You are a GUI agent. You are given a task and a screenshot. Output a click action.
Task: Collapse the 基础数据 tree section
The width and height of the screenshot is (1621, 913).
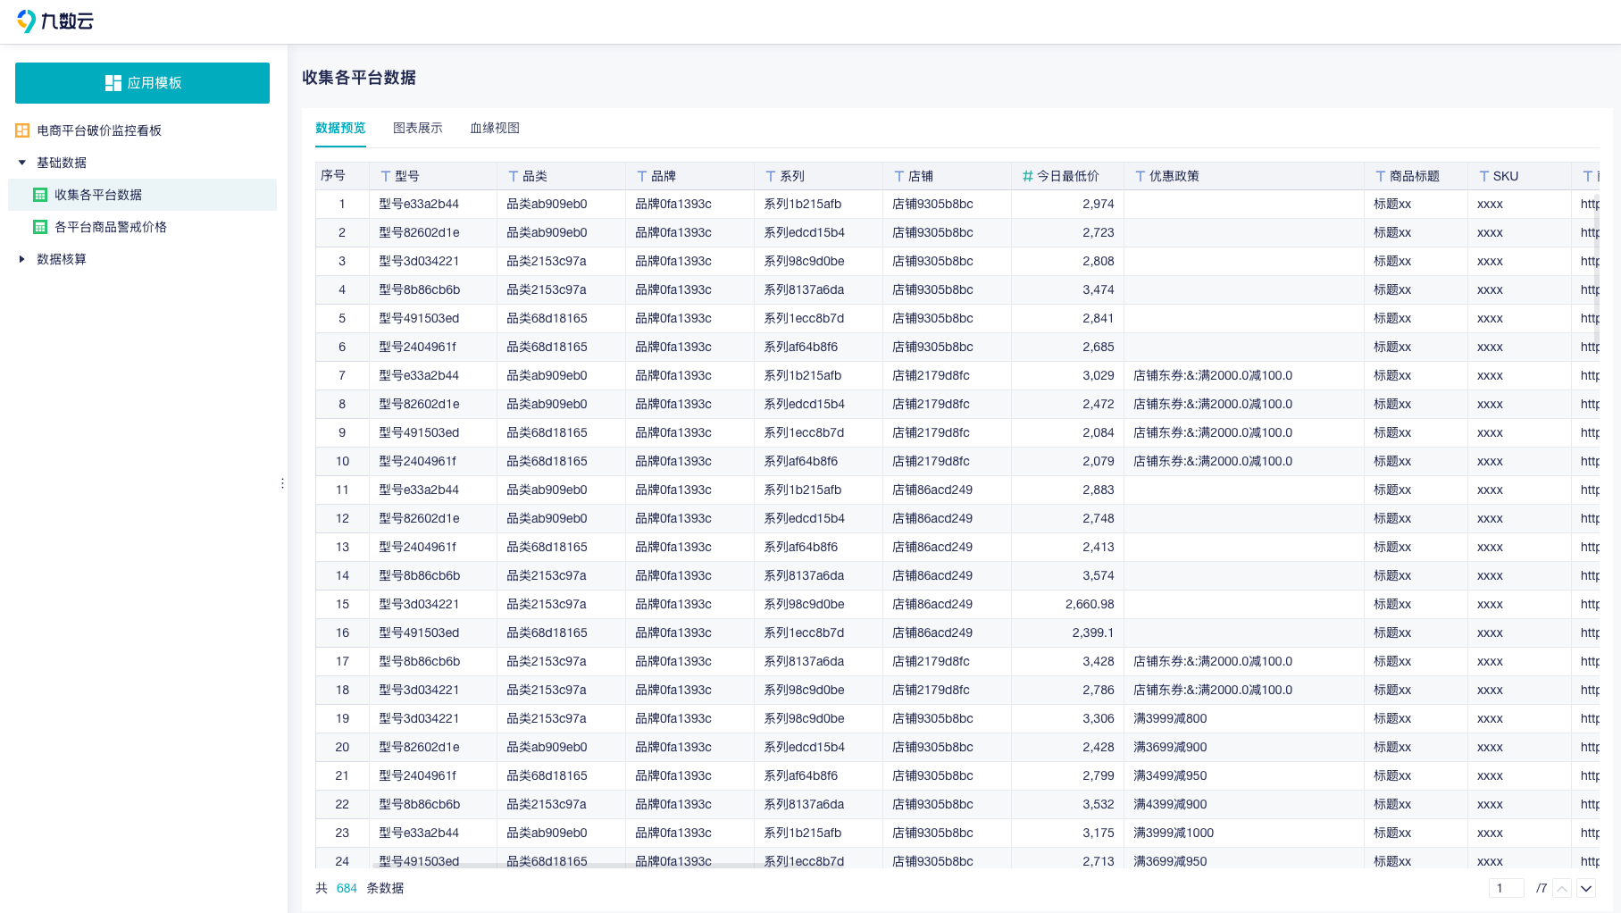[21, 162]
